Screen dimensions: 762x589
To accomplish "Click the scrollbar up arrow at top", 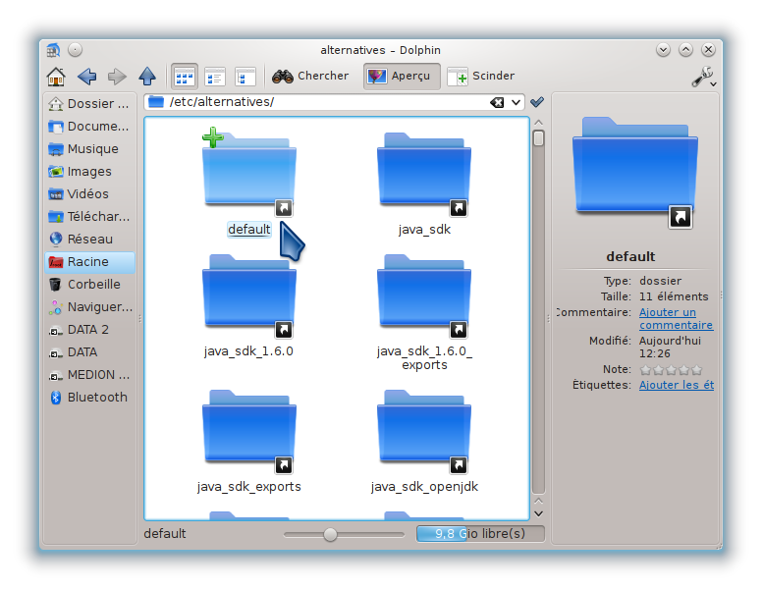I will tap(538, 123).
